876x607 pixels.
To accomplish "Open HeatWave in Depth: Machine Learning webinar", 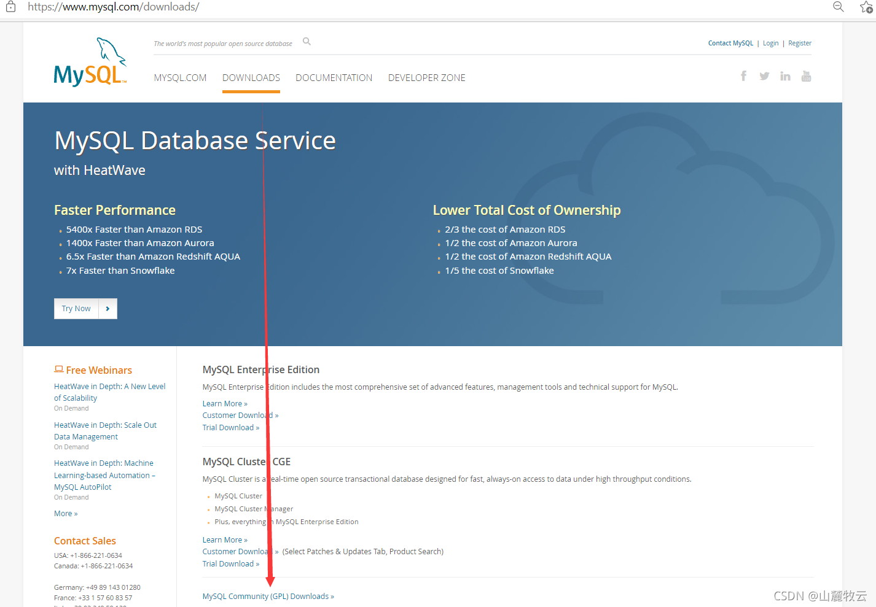I will (x=104, y=475).
